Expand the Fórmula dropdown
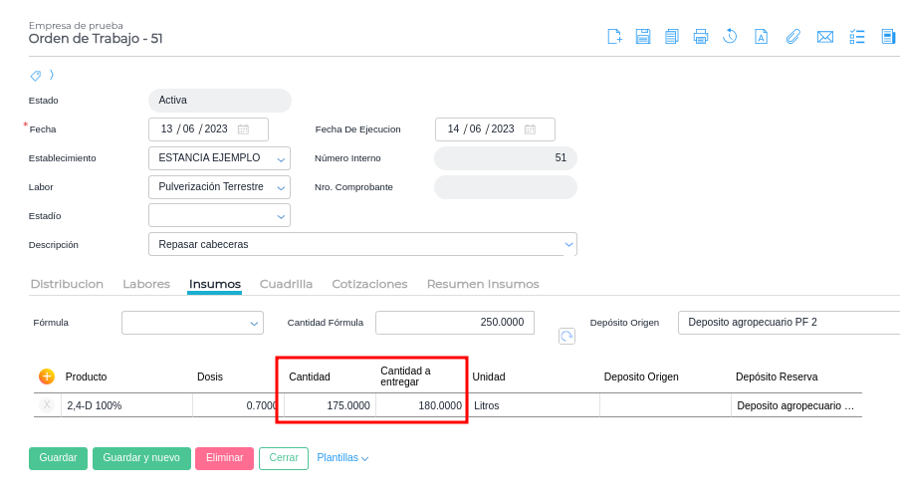This screenshot has width=900, height=501. tap(254, 323)
